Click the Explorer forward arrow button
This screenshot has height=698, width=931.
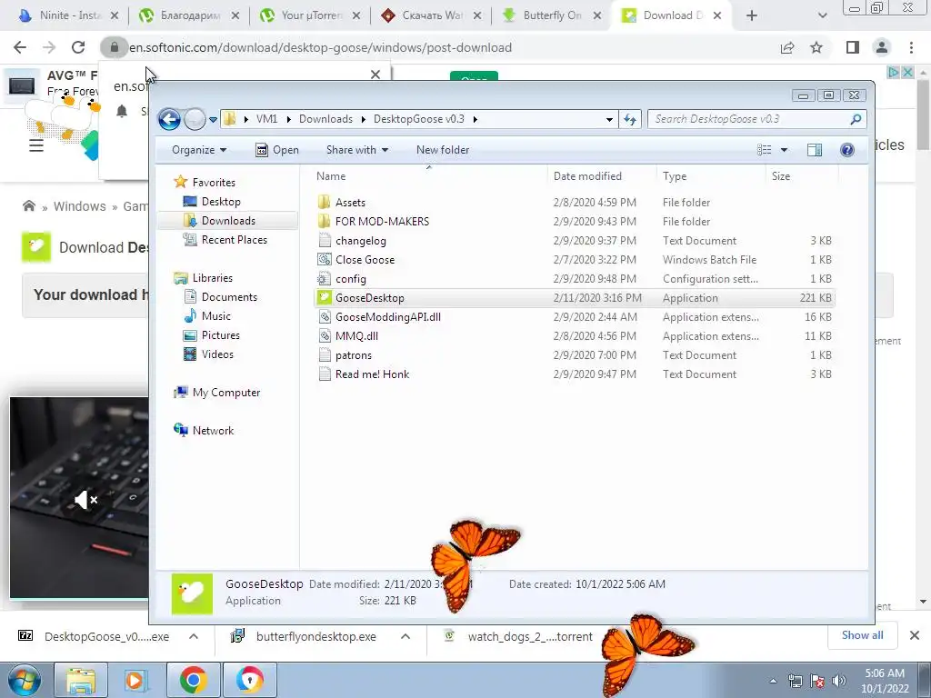click(x=195, y=119)
